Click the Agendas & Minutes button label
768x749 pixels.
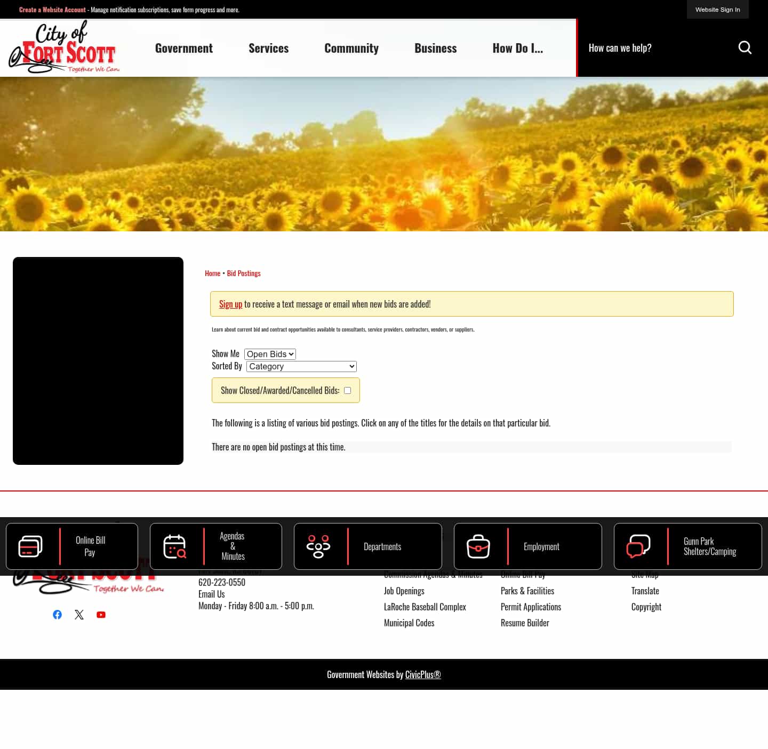(x=233, y=546)
